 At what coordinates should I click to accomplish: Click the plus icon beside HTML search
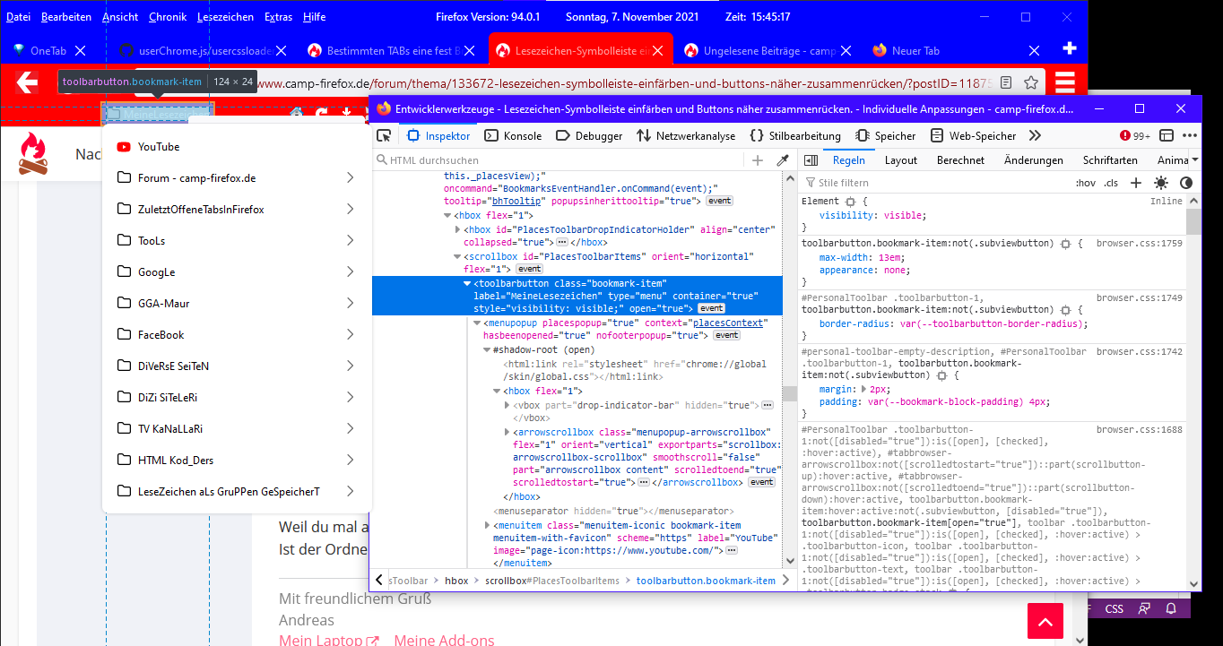click(x=758, y=160)
